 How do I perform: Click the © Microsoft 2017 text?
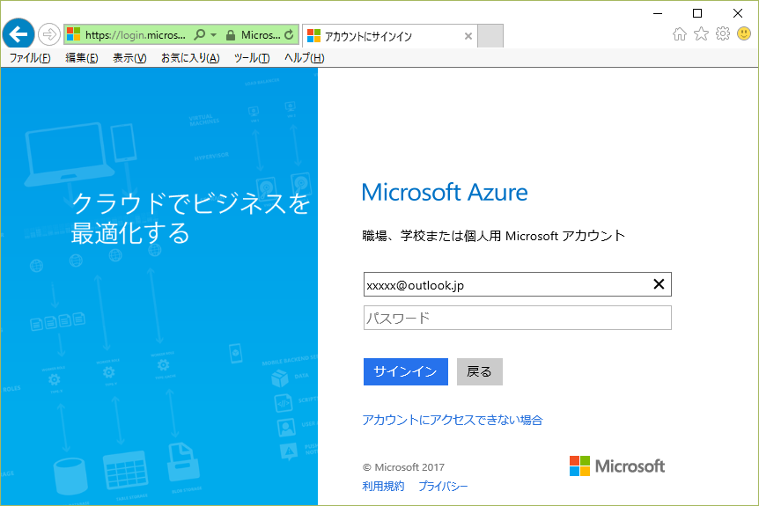(x=403, y=467)
